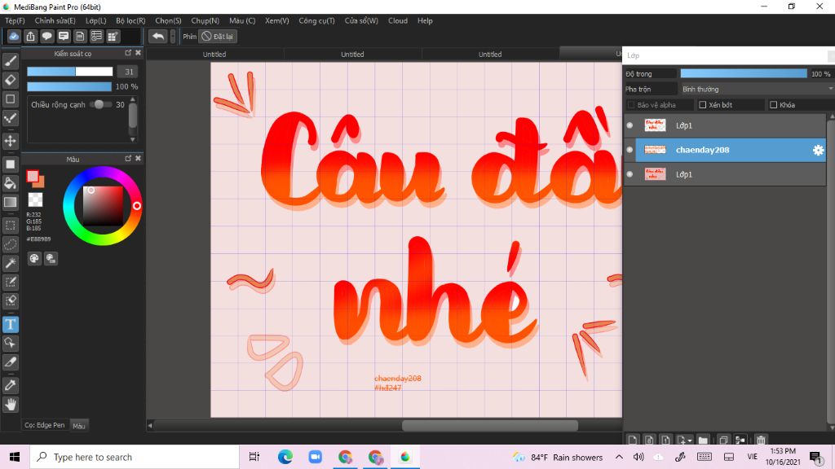This screenshot has width=835, height=469.
Task: Switch to the Màu tab at the bottom left
Action: click(79, 426)
